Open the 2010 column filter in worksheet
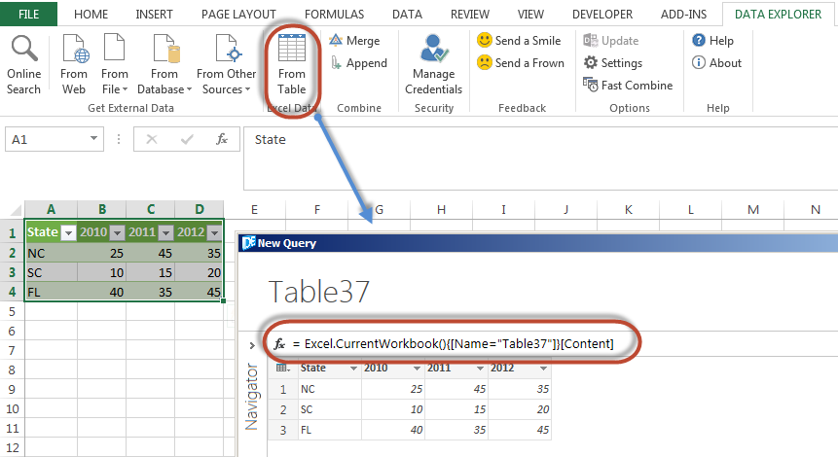The width and height of the screenshot is (838, 457). [117, 232]
